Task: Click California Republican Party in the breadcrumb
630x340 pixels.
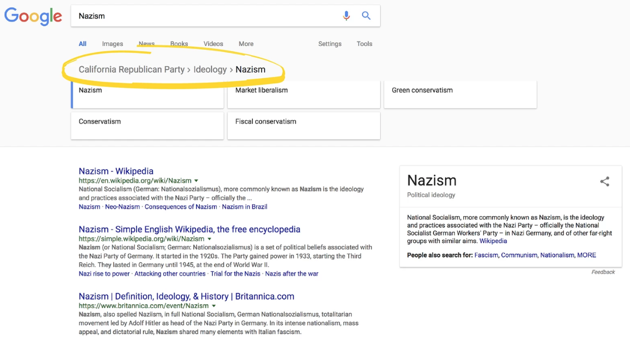Action: [132, 69]
